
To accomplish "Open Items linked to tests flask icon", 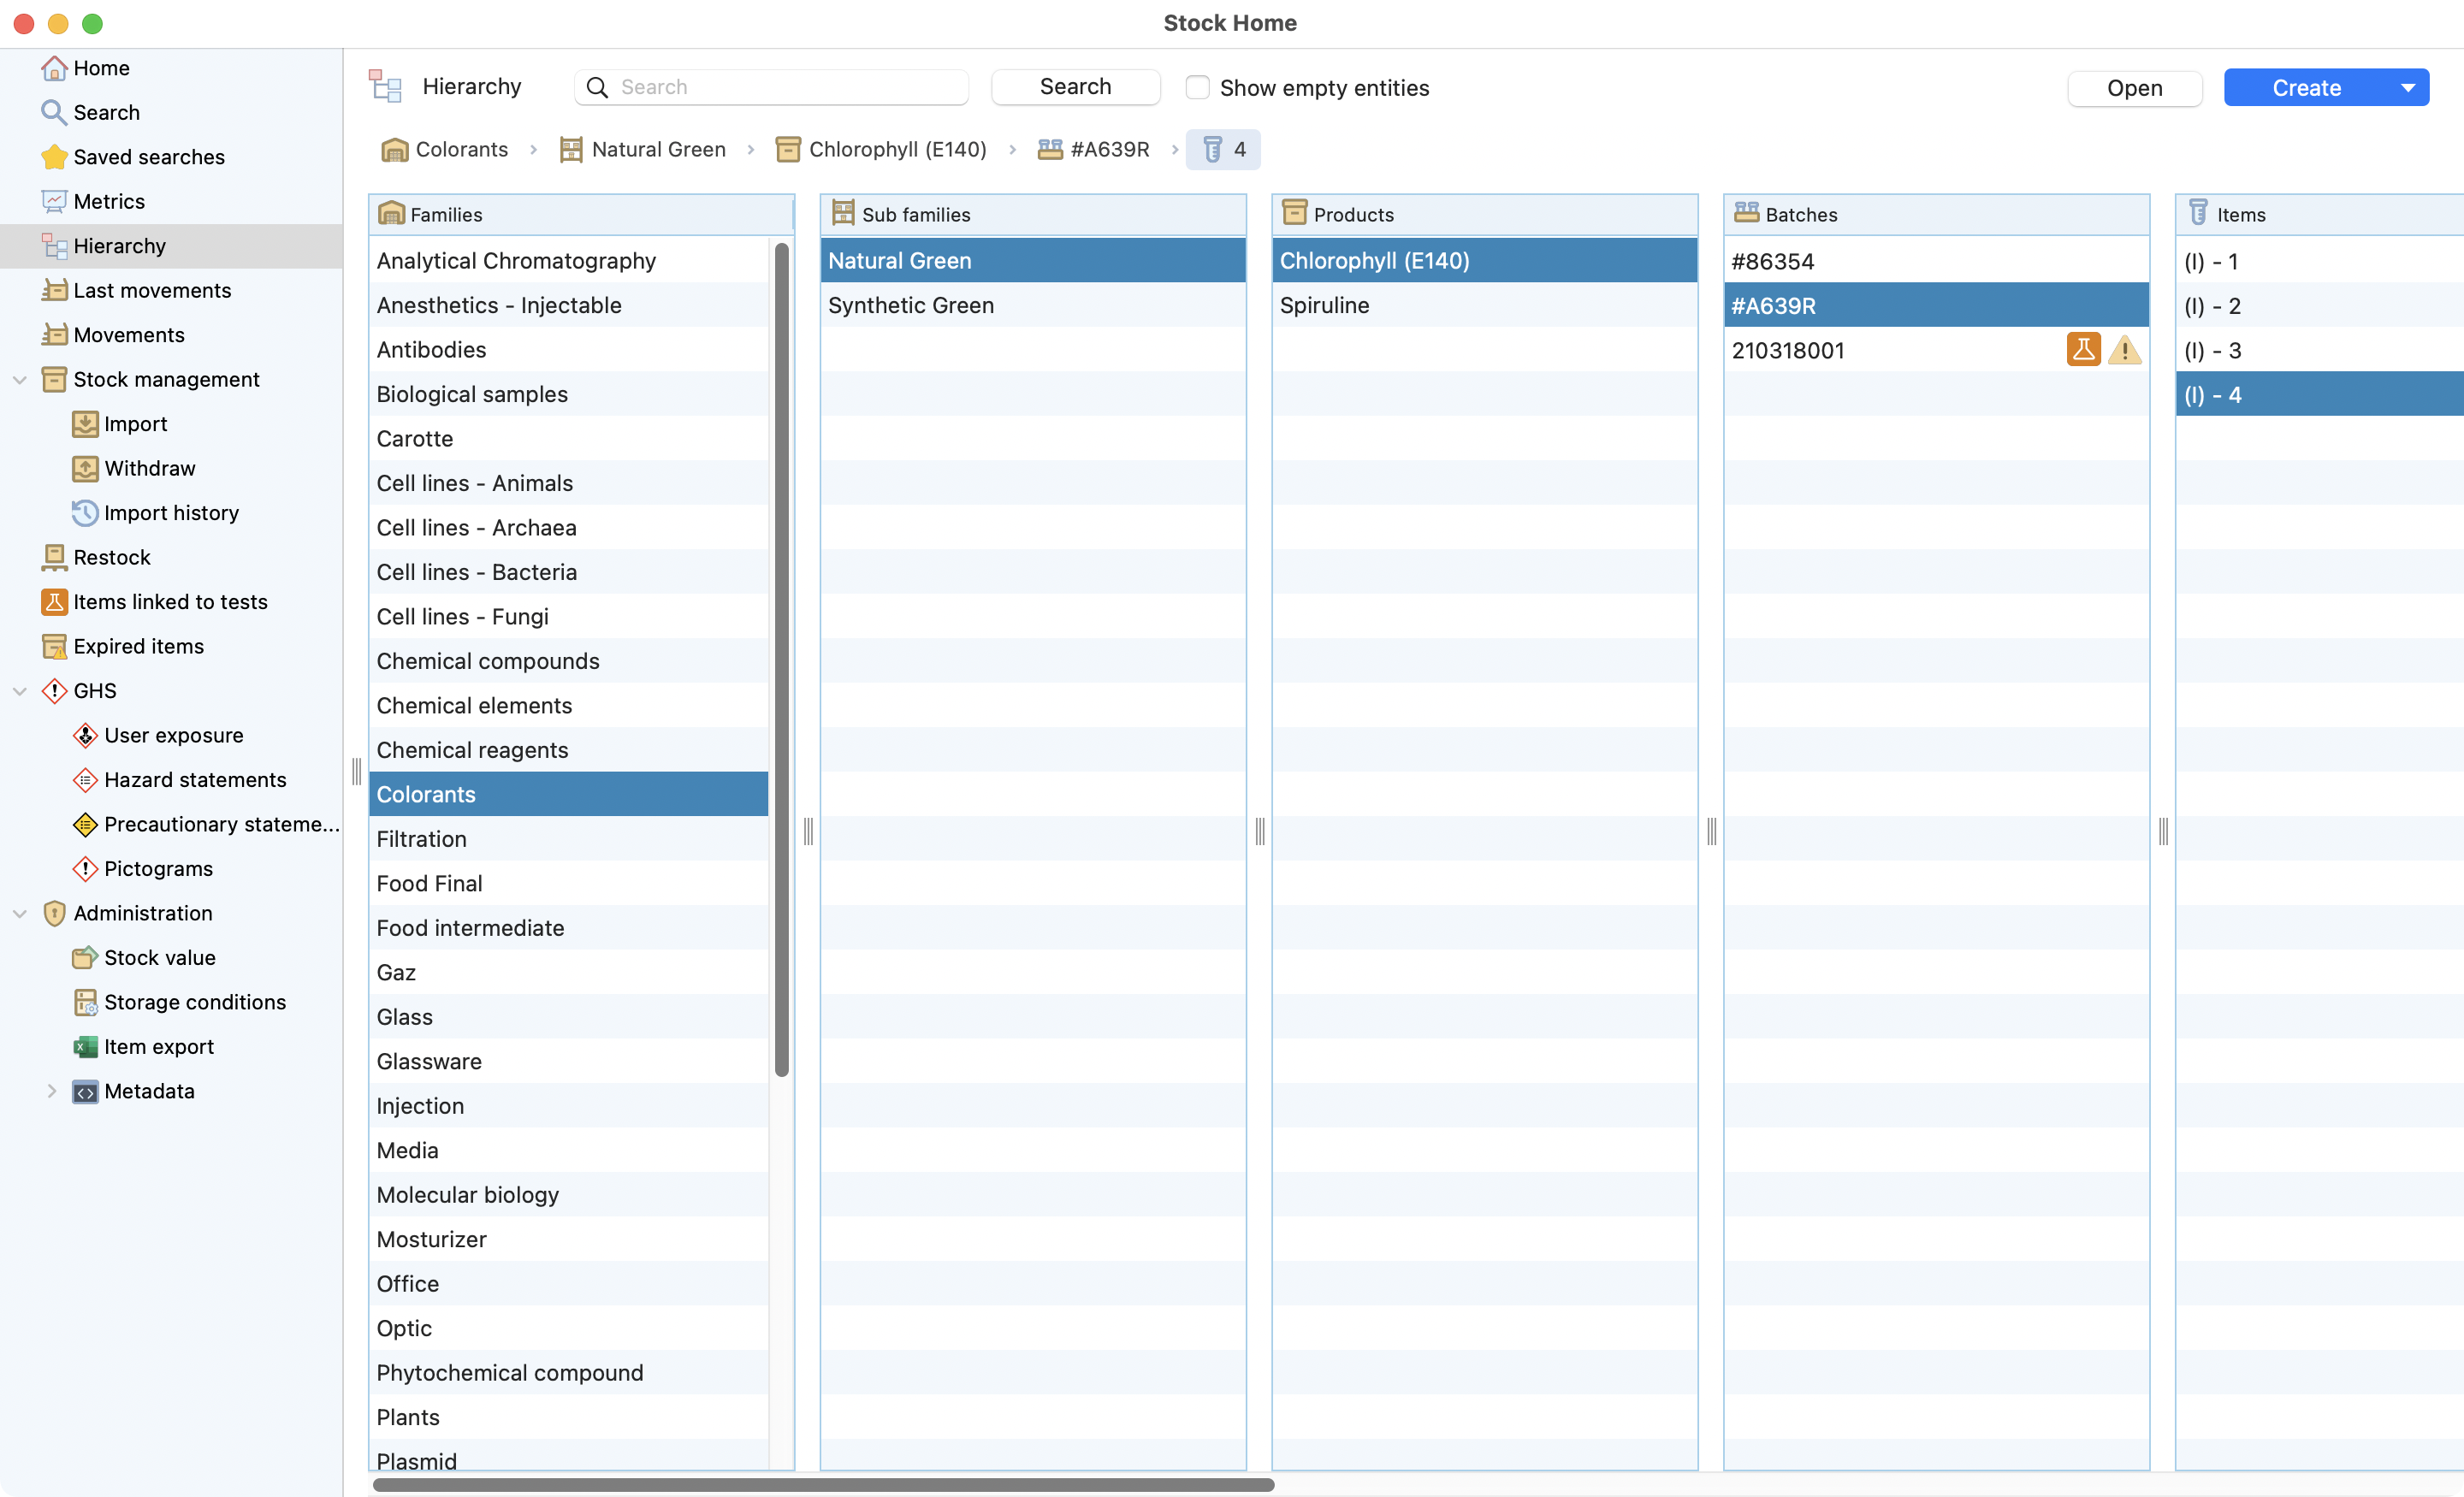I will [54, 602].
